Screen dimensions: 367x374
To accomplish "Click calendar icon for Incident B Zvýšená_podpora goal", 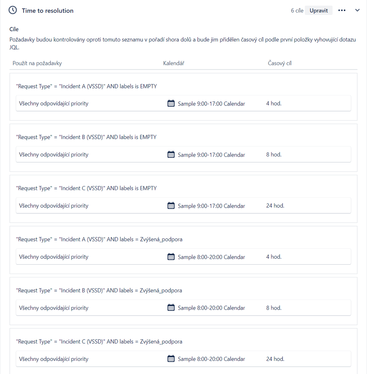I will point(171,308).
